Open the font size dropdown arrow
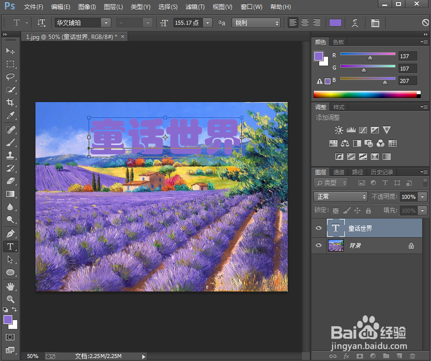 [207, 23]
